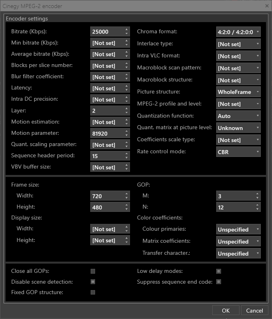The image size is (272, 319).
Task: Increase Bitrate using its up arrow
Action: click(126, 30)
